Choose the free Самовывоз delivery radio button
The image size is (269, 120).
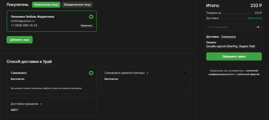(x=91, y=73)
